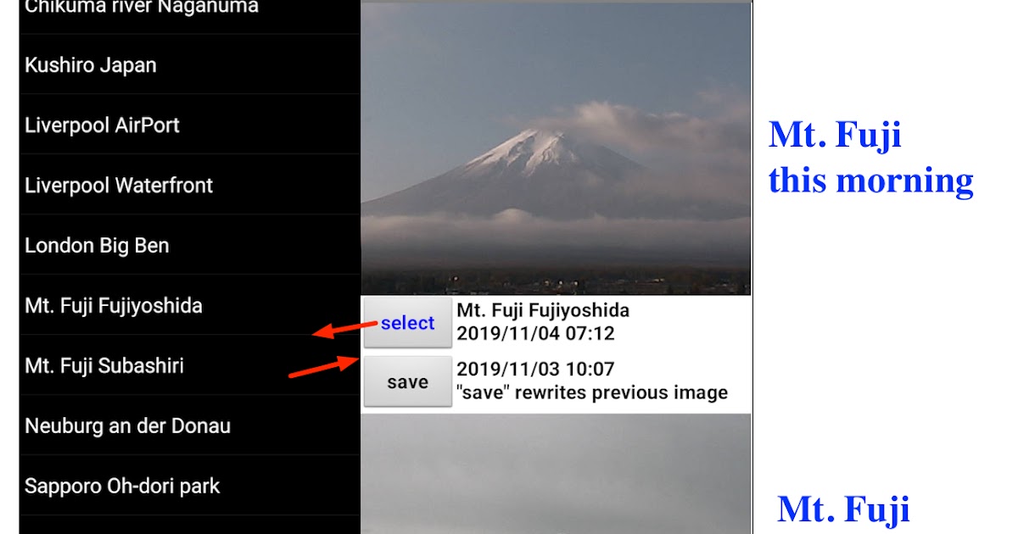Select Chikuma river Naganuma in list
1018x534 pixels.
189,11
